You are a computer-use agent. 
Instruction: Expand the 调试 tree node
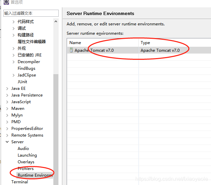[13, 28]
